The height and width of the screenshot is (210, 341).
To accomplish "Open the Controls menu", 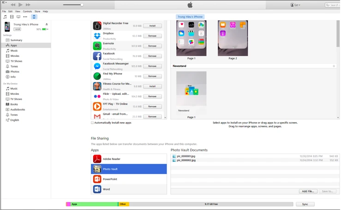I will [x=27, y=11].
